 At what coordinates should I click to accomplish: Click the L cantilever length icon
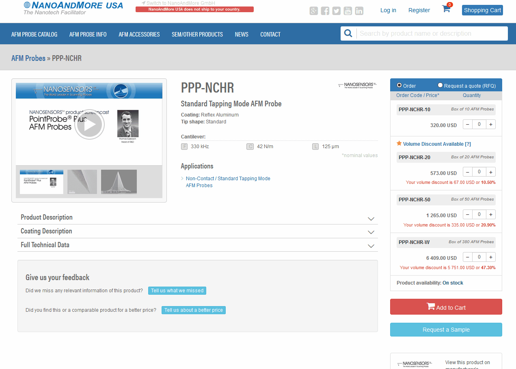[x=315, y=147]
